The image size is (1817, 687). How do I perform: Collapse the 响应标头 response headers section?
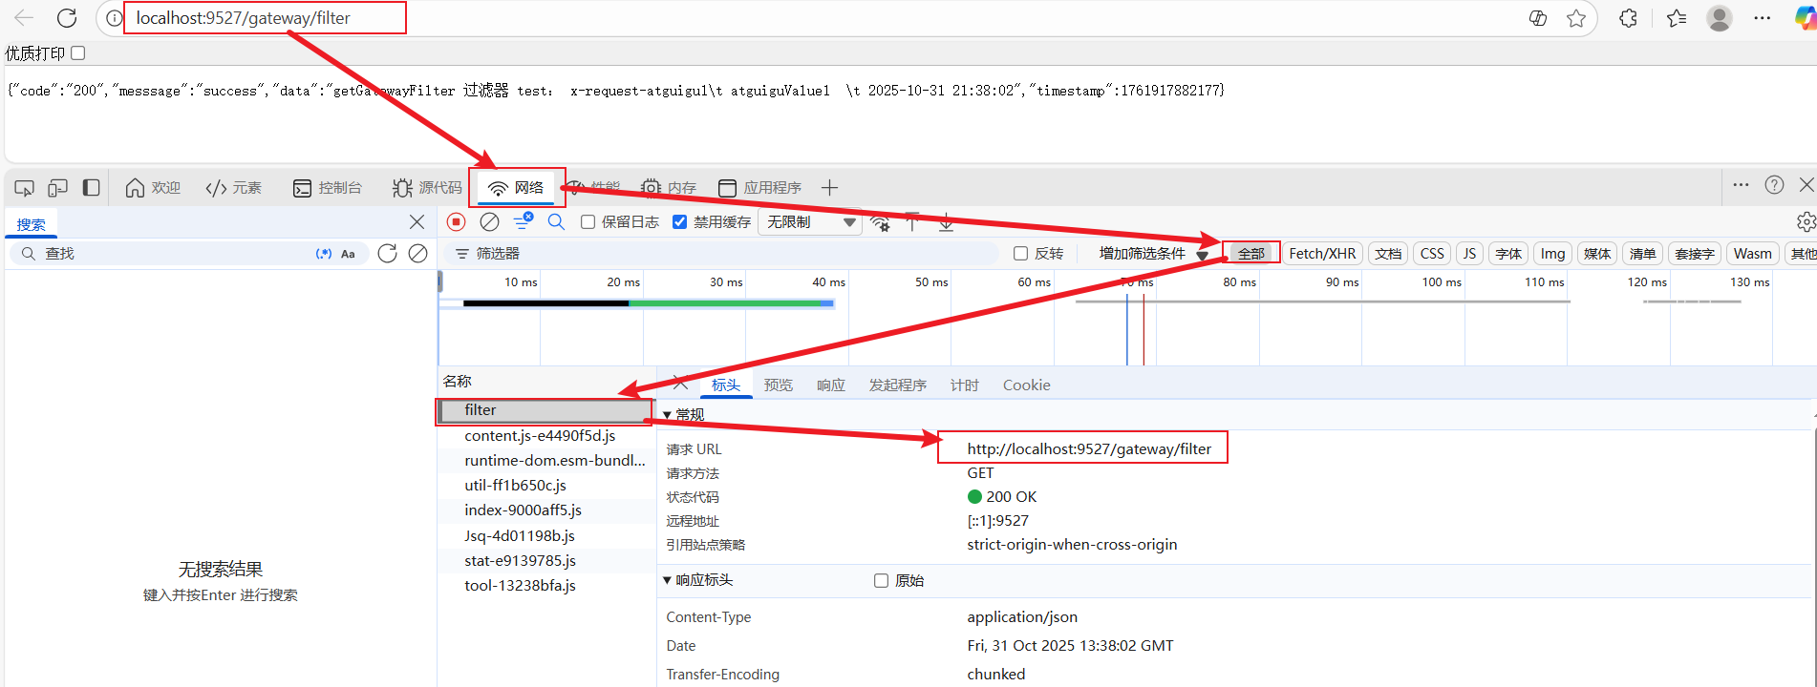pos(668,580)
